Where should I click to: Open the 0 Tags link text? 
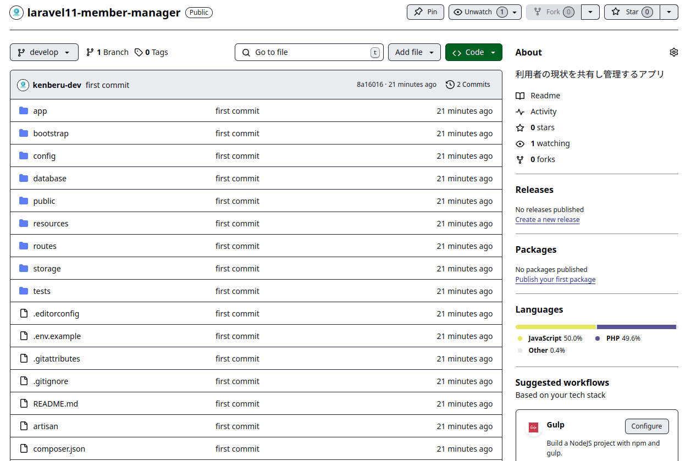[x=157, y=52]
